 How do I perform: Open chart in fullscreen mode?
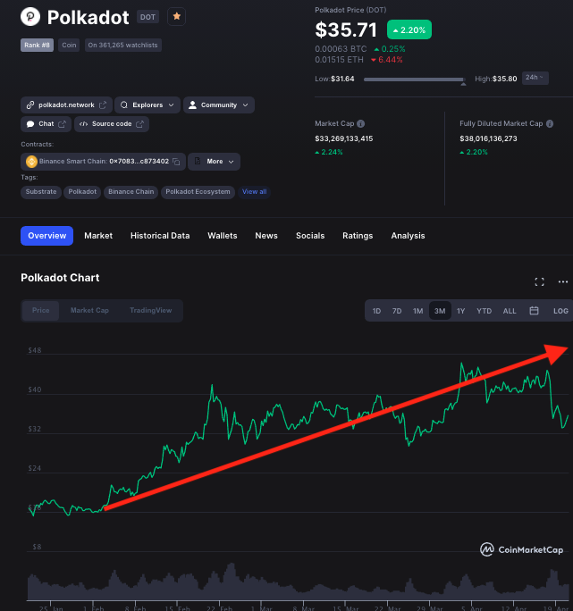(539, 281)
